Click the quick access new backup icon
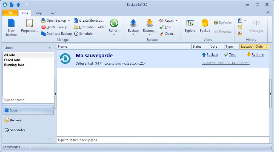 coord(12,5)
